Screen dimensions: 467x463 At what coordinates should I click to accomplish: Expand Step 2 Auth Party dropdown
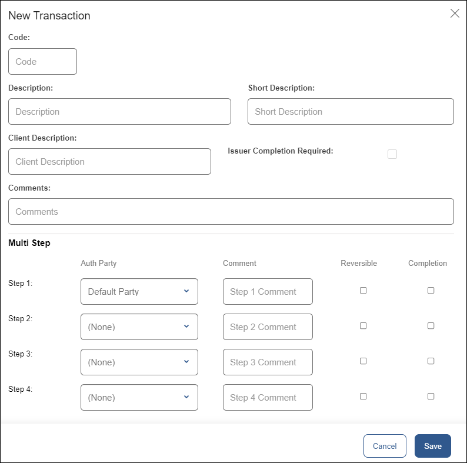pos(139,327)
